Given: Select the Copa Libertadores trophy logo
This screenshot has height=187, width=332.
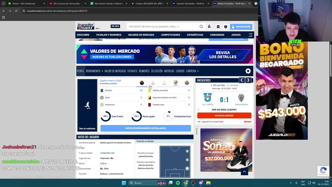Looking at the screenshot, I should (x=153, y=83).
